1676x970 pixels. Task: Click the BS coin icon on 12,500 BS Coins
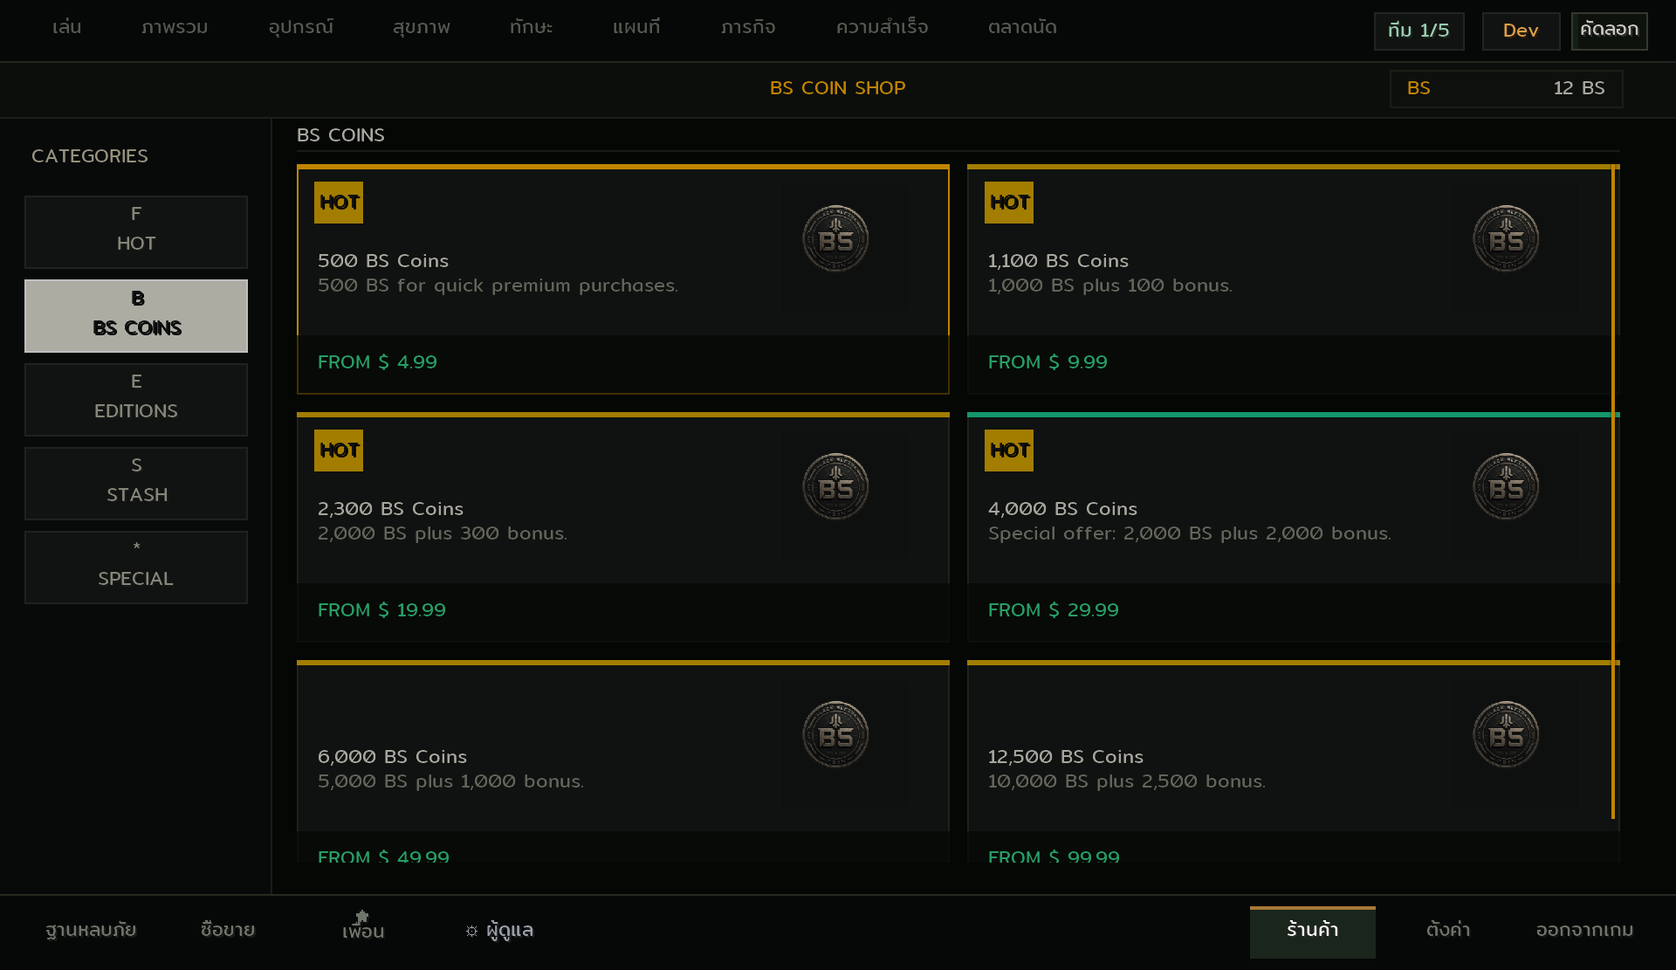[x=1506, y=734]
